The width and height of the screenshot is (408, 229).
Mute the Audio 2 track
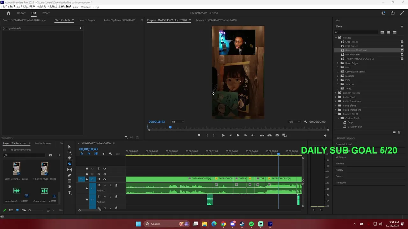pyautogui.click(x=105, y=197)
